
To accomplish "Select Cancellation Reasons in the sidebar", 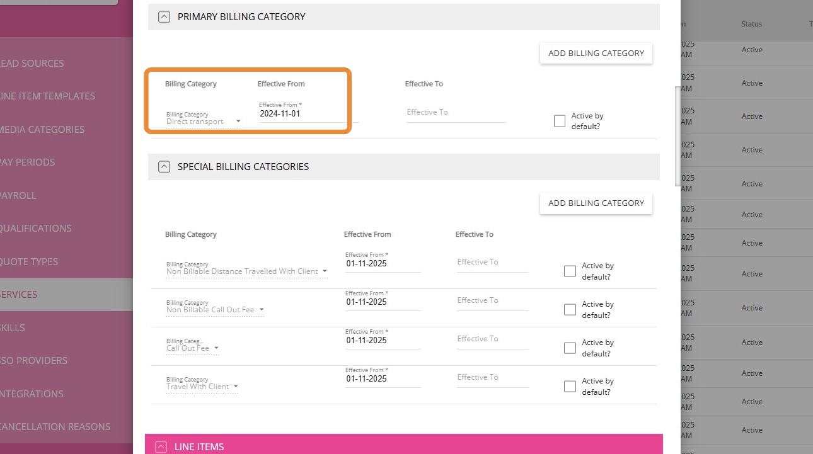I will pyautogui.click(x=55, y=427).
